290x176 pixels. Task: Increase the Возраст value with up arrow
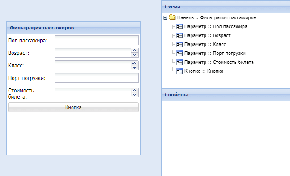pyautogui.click(x=135, y=50)
